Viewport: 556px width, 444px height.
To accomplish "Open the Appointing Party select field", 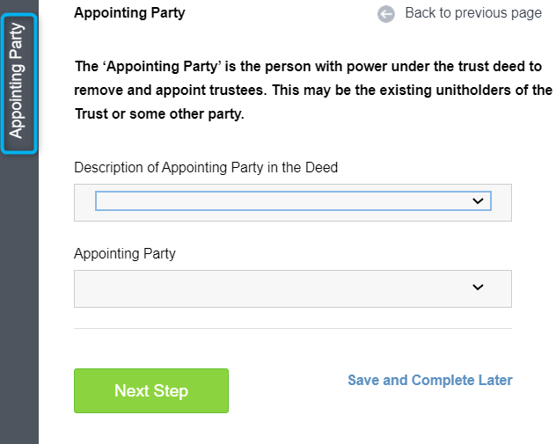I will pyautogui.click(x=293, y=288).
